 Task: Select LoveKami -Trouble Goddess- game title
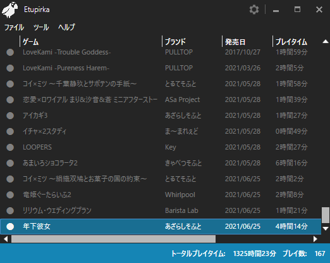click(67, 52)
